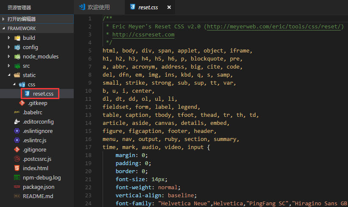The image size is (348, 207).
Task: Open reset.css in the file tree
Action: pos(43,94)
